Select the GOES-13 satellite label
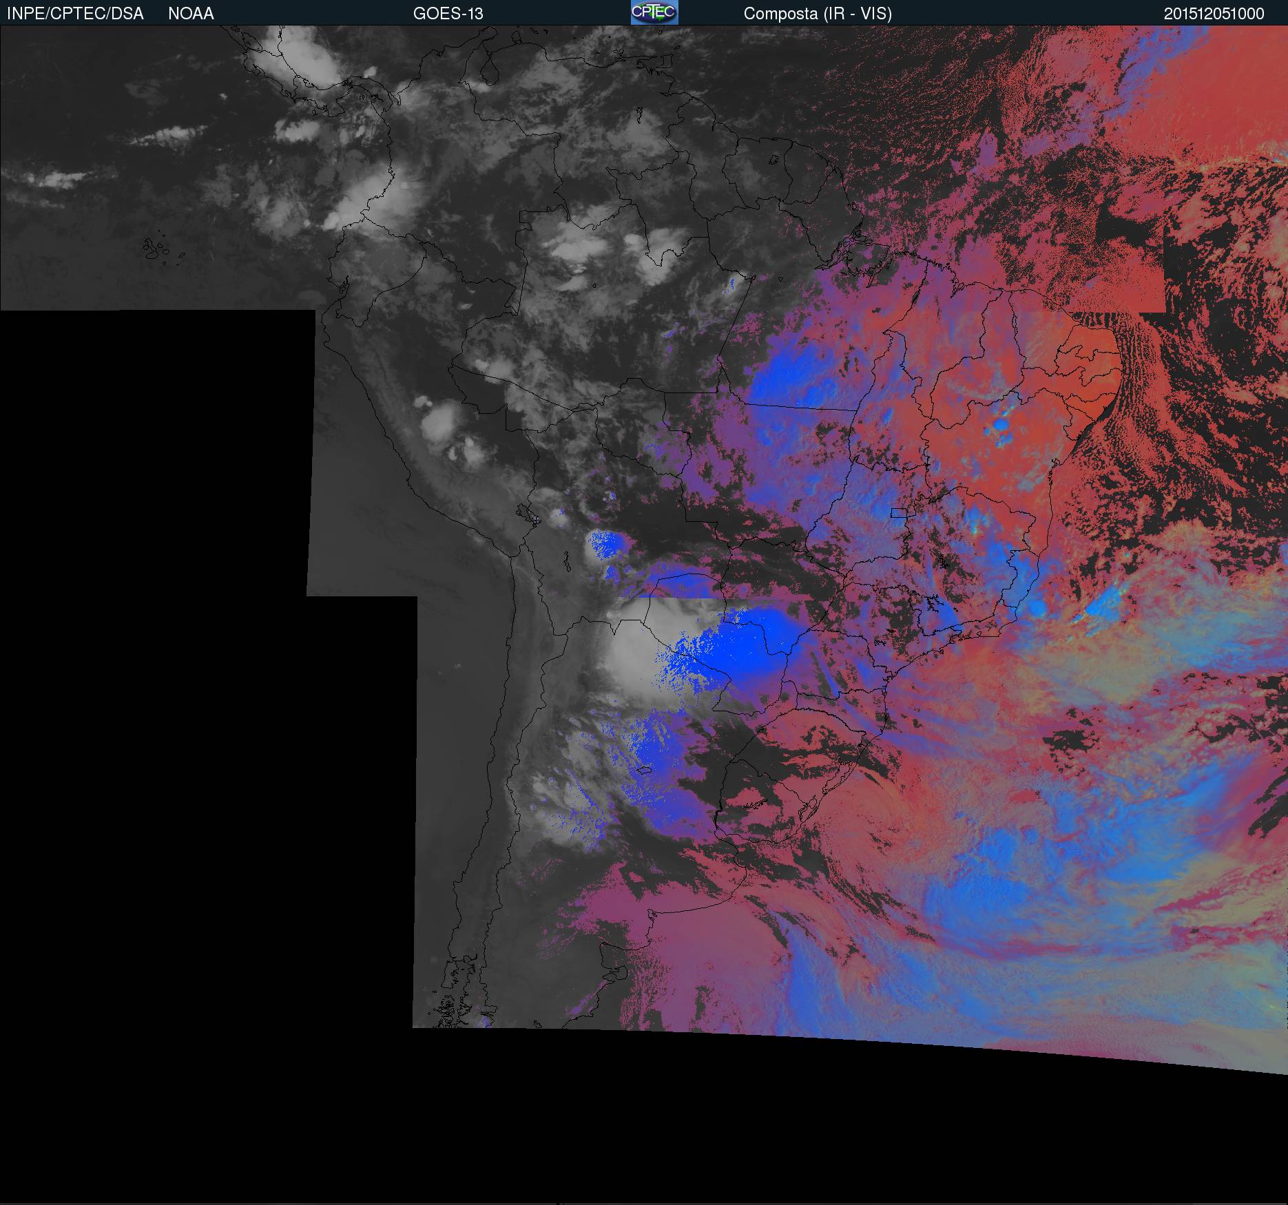Image resolution: width=1288 pixels, height=1205 pixels. click(448, 14)
